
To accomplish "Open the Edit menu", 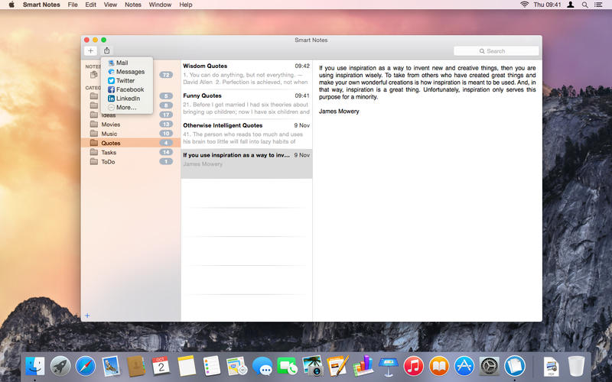I will [90, 5].
